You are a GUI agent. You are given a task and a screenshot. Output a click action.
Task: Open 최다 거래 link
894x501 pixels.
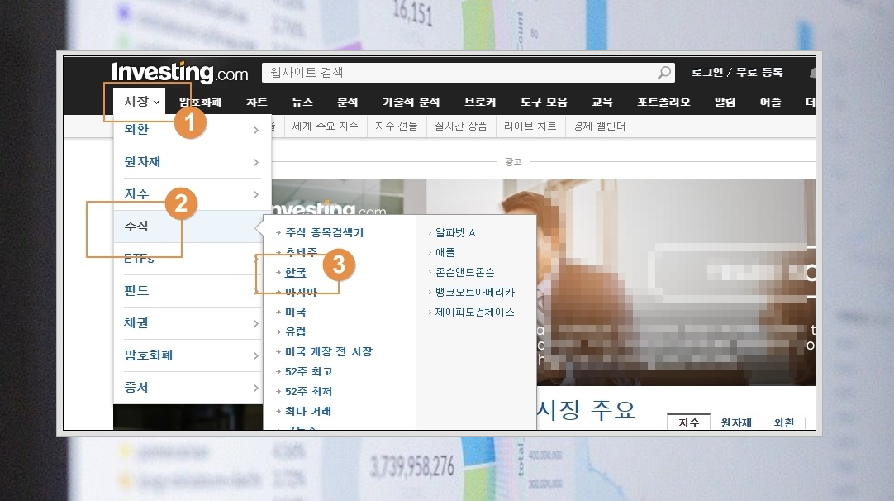pos(308,412)
